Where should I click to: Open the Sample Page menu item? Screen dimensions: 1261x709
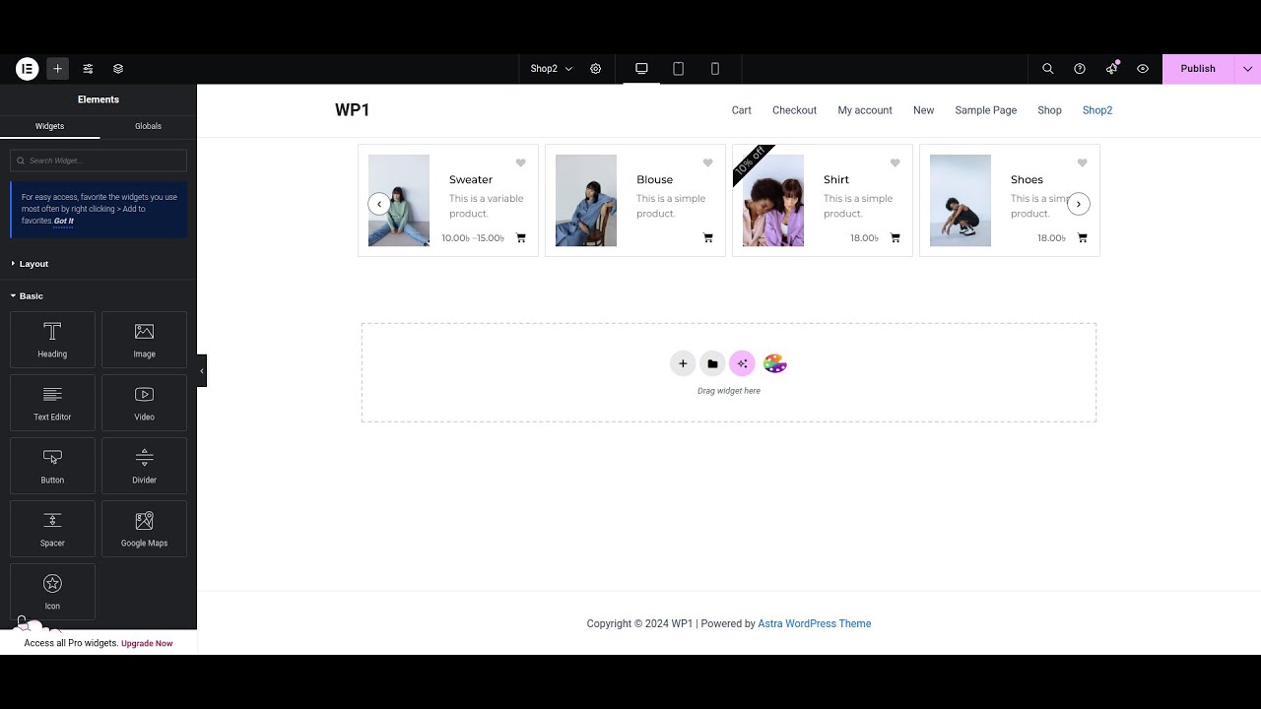(x=985, y=110)
